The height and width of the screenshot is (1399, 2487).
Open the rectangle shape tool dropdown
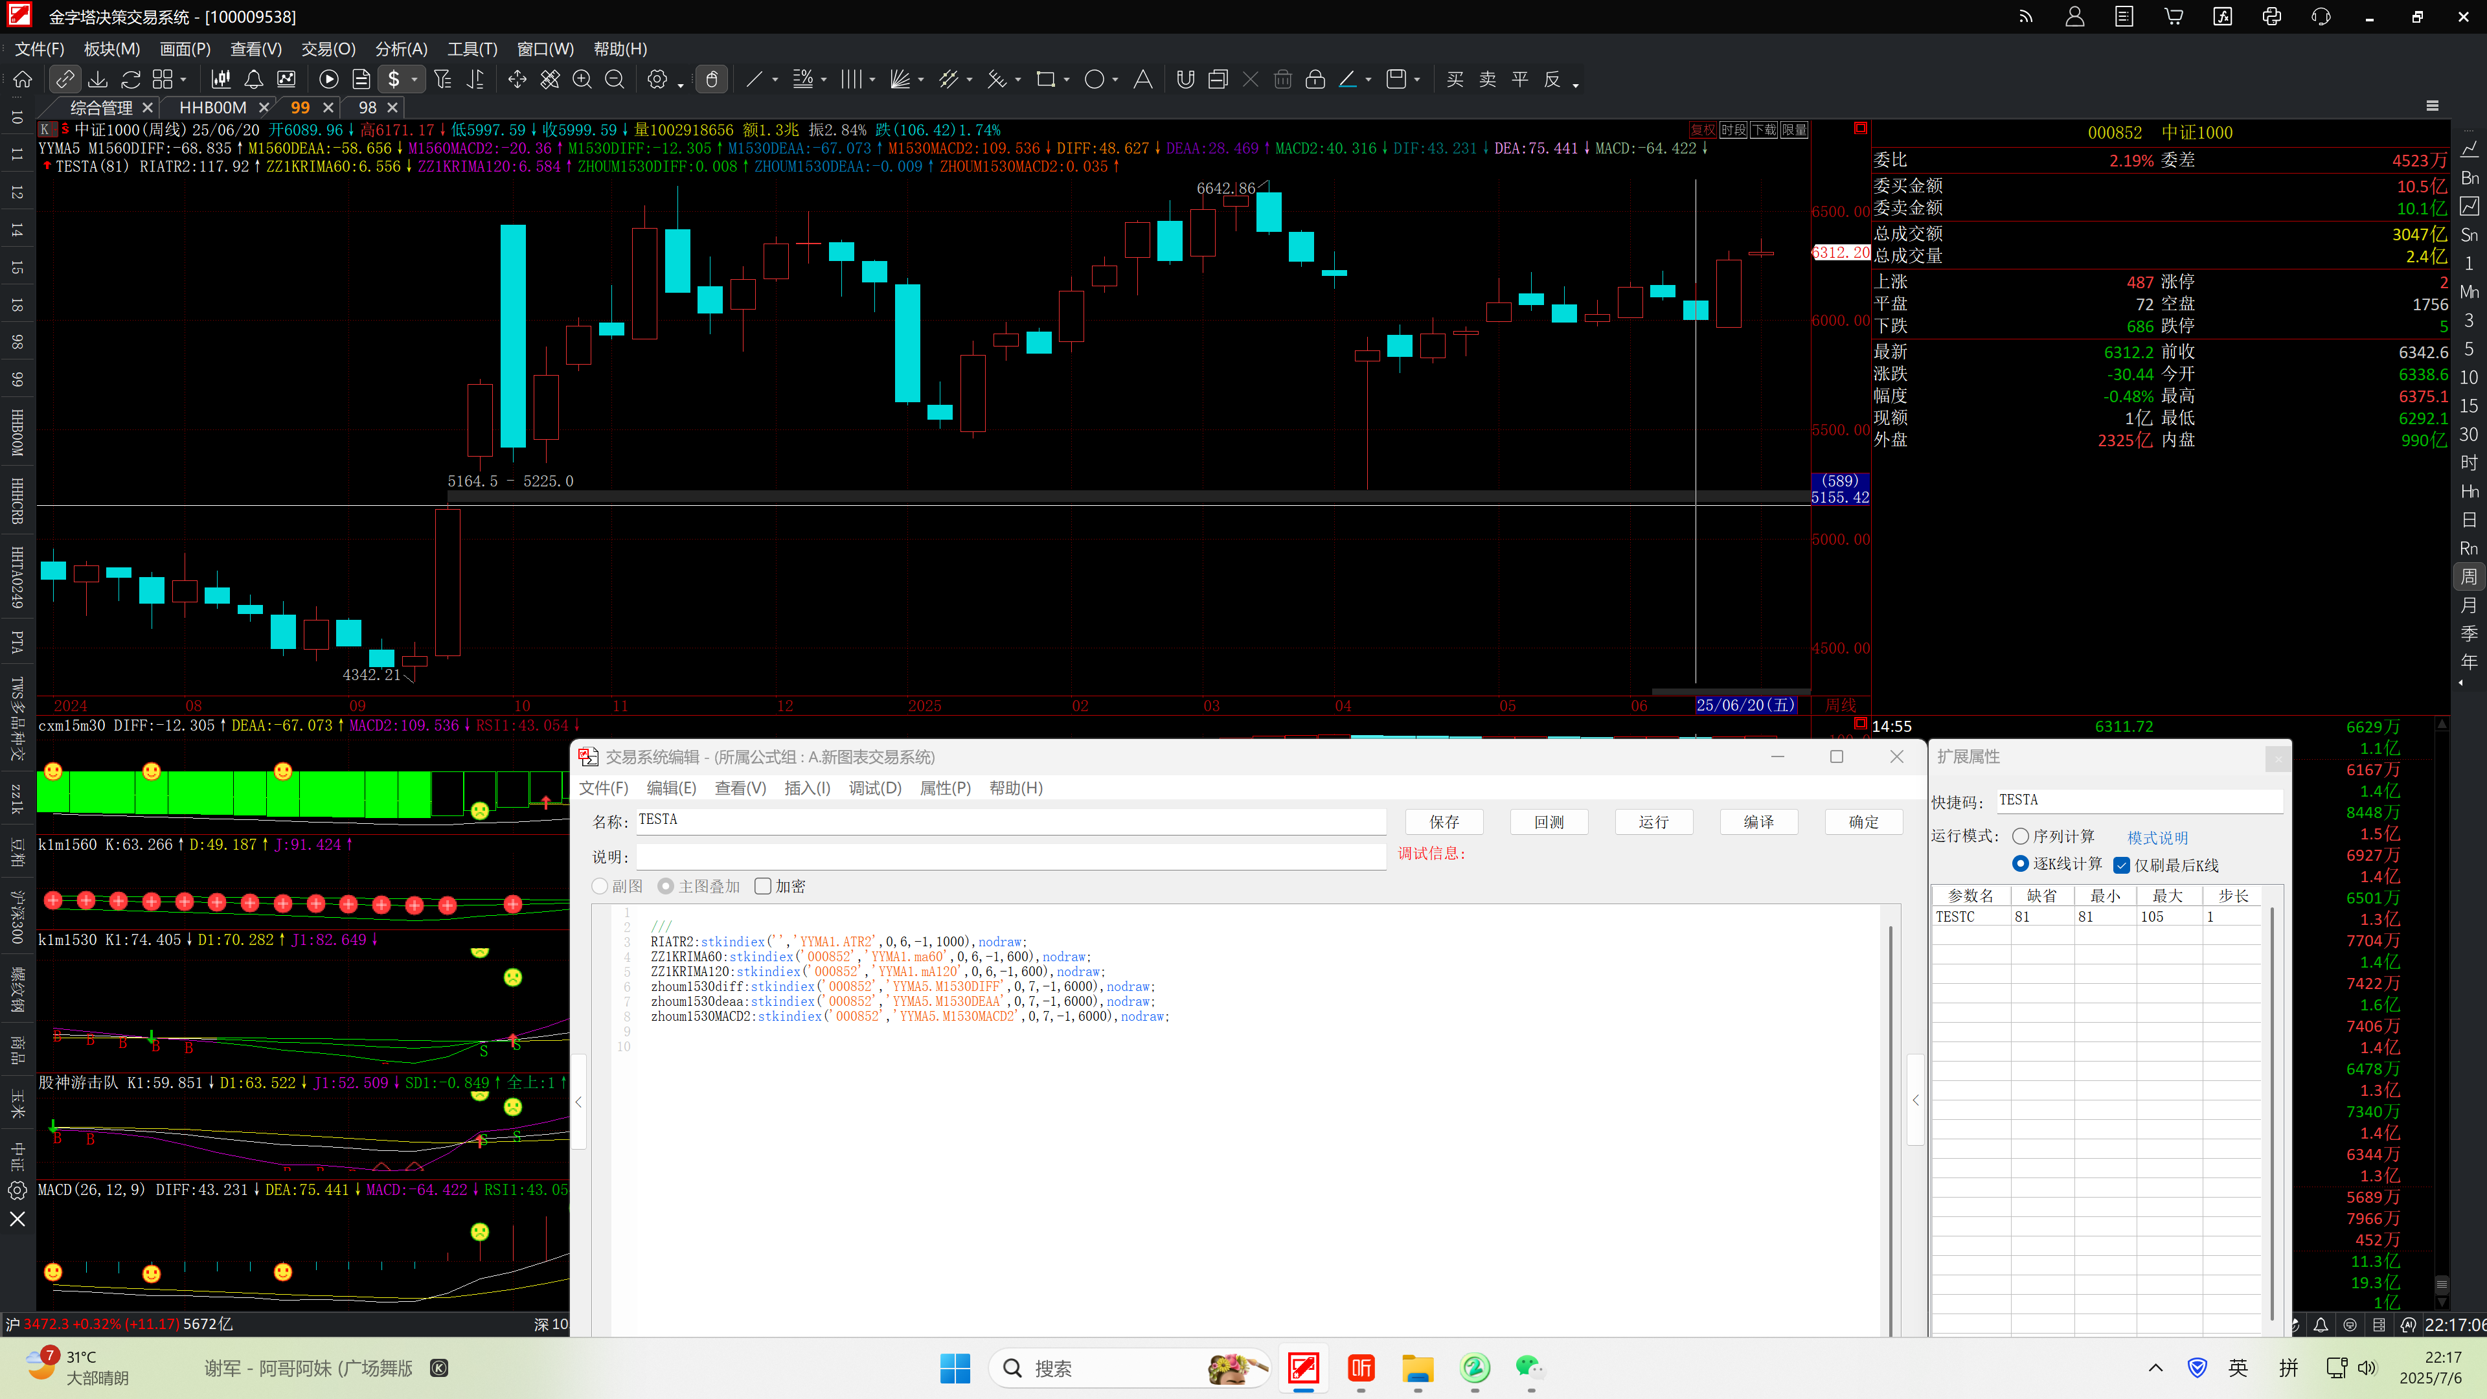(x=1066, y=80)
